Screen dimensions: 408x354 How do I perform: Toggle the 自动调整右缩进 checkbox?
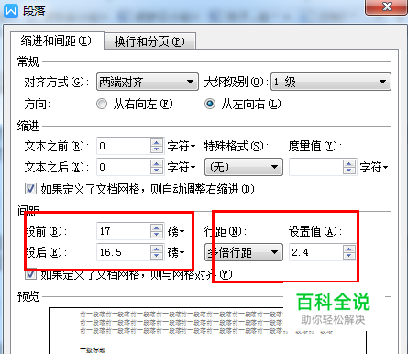[x=30, y=189]
